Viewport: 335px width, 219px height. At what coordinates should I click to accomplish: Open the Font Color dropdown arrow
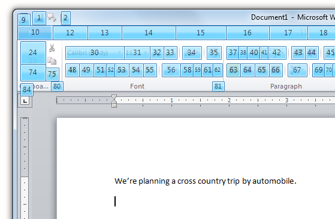point(218,70)
